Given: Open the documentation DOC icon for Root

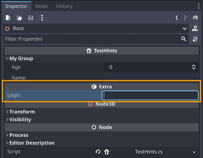Looking at the screenshot, I should 195,28.
